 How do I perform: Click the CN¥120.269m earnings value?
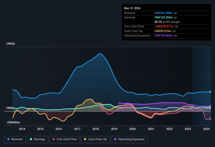(x=164, y=17)
